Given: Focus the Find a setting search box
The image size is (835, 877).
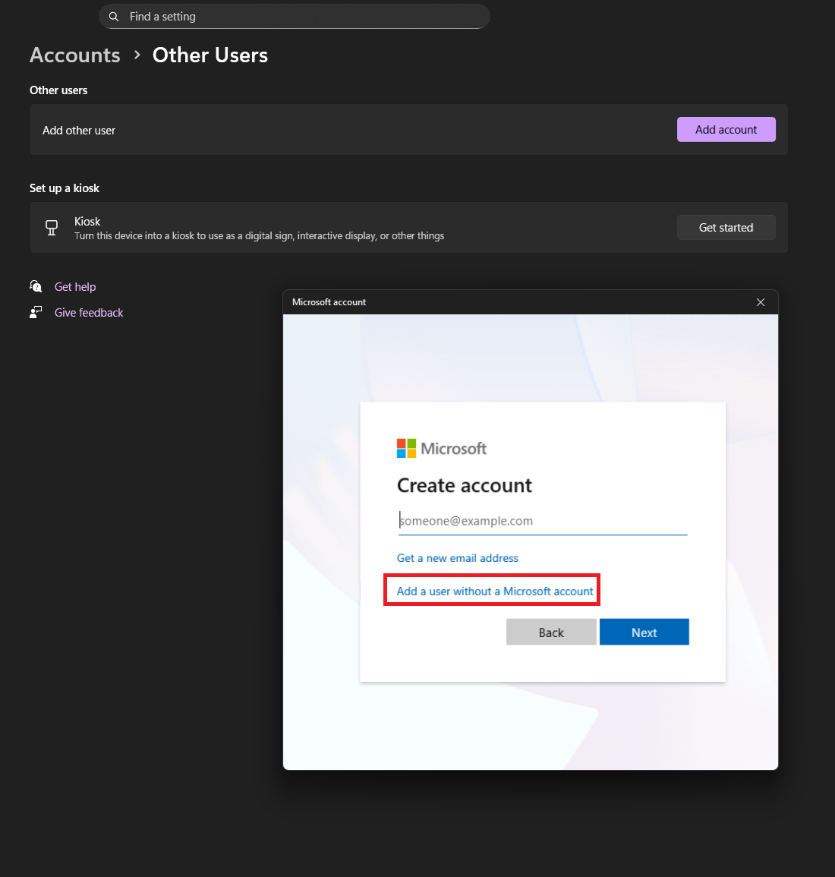Looking at the screenshot, I should (x=295, y=16).
